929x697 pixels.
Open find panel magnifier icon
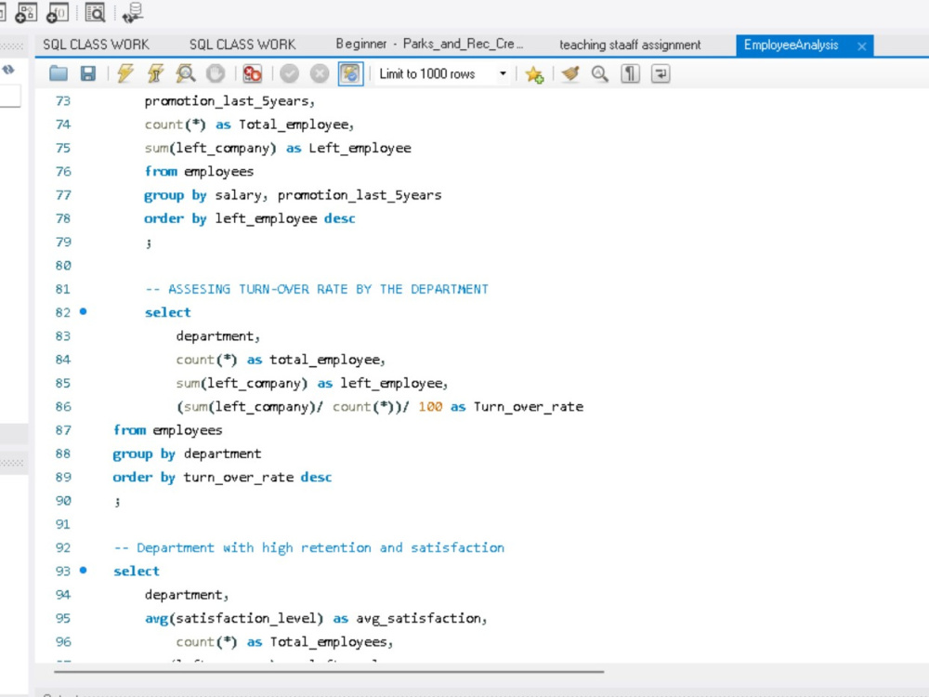click(599, 73)
